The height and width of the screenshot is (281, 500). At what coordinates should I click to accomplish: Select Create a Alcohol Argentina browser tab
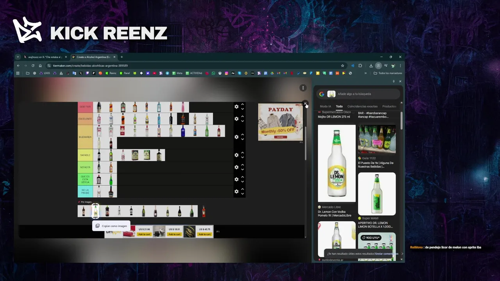coord(94,57)
